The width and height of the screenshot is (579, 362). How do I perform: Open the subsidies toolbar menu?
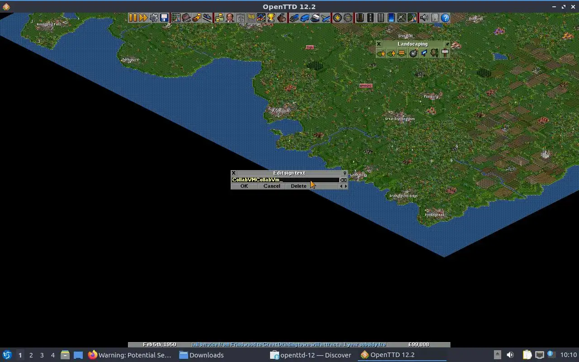point(196,18)
